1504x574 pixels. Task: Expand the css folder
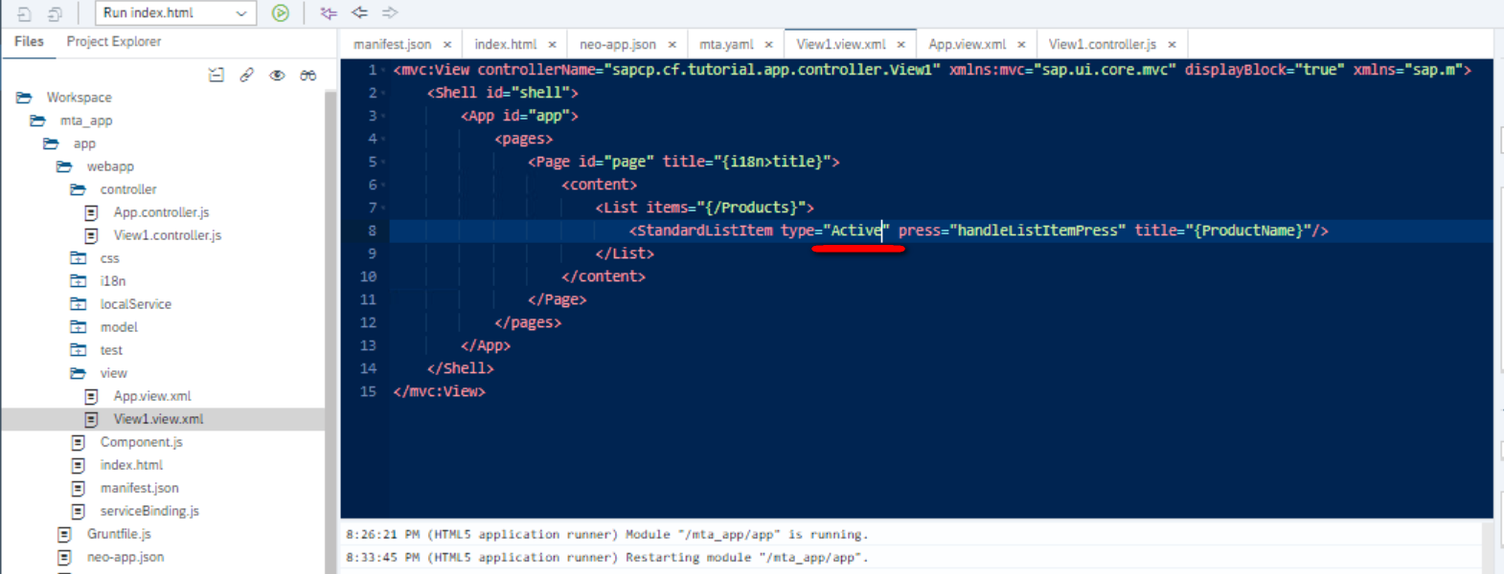78,258
